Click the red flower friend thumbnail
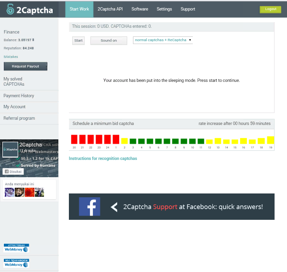Screen dimensions: 287x272 30,193
